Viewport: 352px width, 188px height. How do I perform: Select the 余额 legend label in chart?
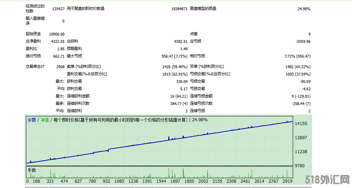click(32, 120)
